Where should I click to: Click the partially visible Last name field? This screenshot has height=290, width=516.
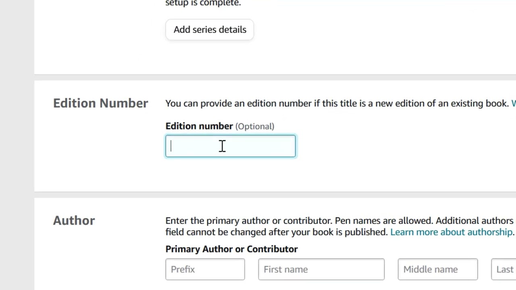504,269
